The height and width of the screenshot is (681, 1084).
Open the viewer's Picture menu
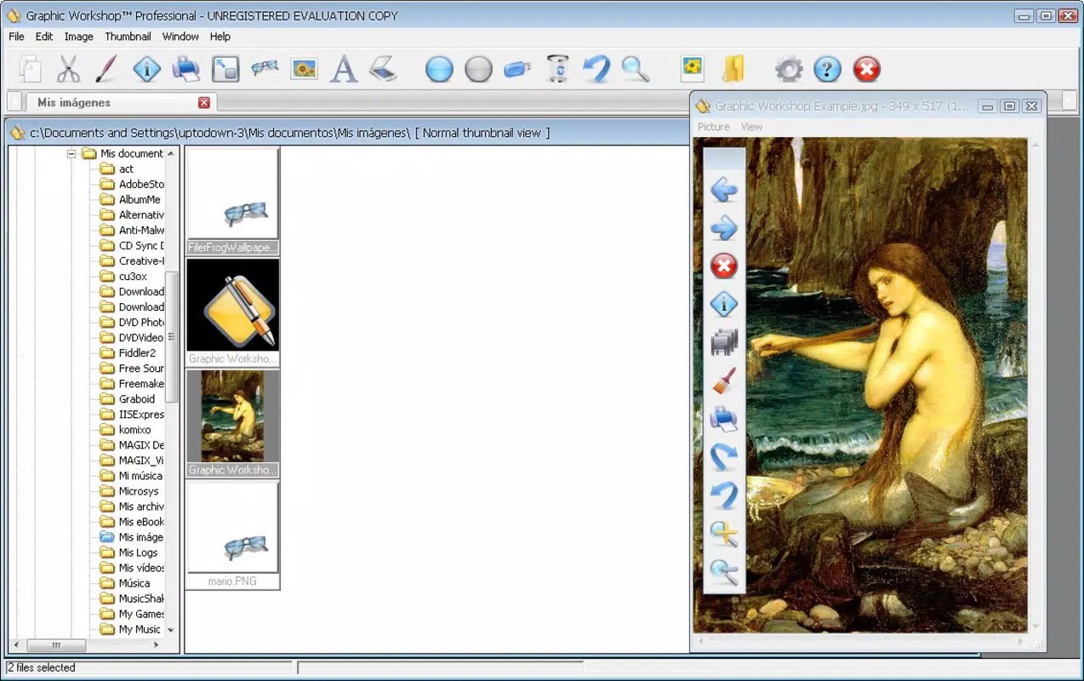(x=714, y=127)
